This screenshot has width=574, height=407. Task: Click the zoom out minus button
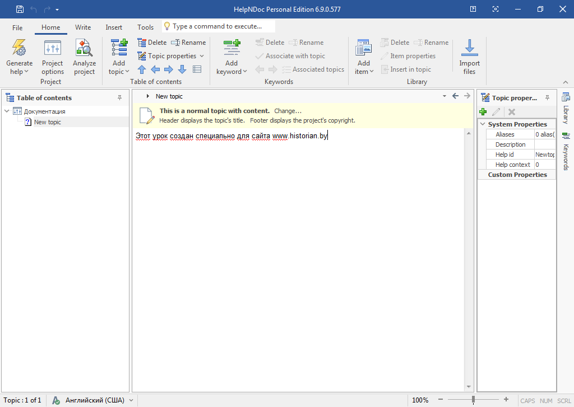[441, 400]
